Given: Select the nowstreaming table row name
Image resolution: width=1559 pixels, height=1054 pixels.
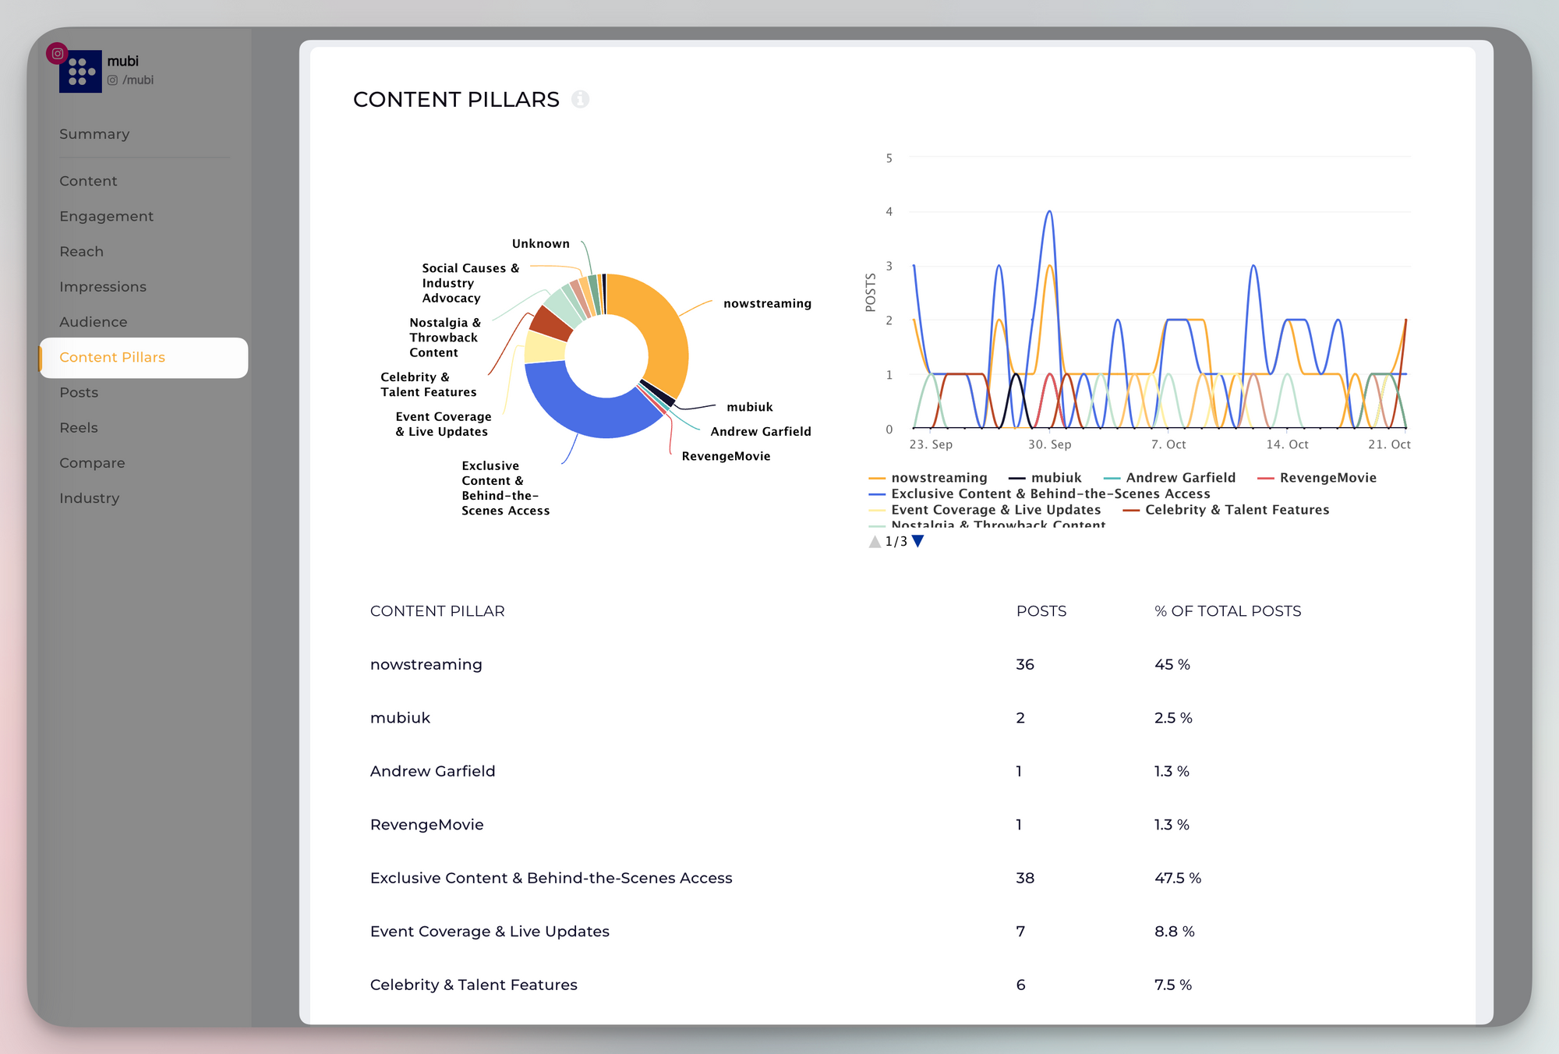Looking at the screenshot, I should [426, 664].
